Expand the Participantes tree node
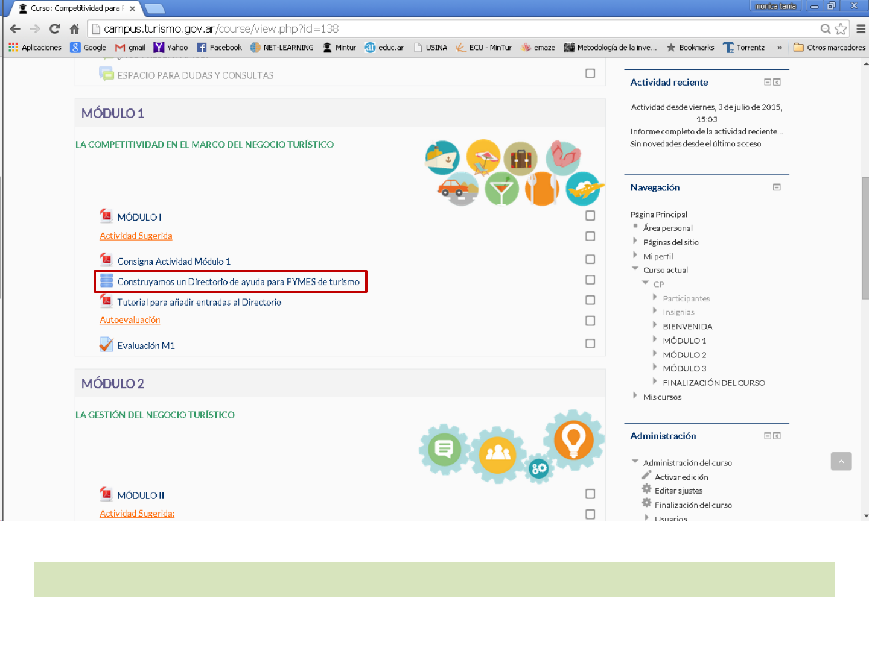Image resolution: width=869 pixels, height=651 pixels. click(655, 297)
